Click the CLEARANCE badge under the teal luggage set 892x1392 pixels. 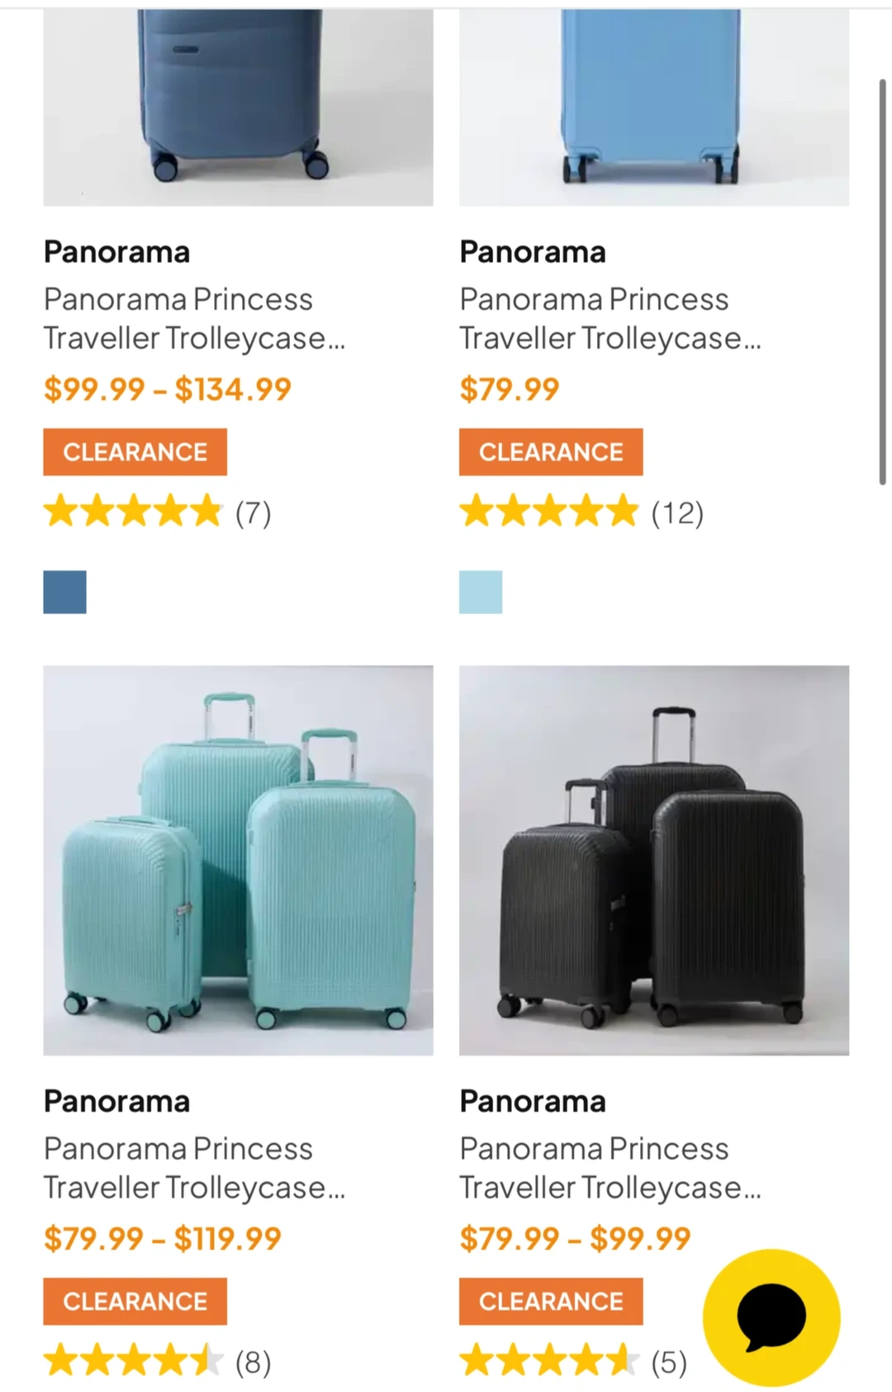click(x=135, y=1301)
